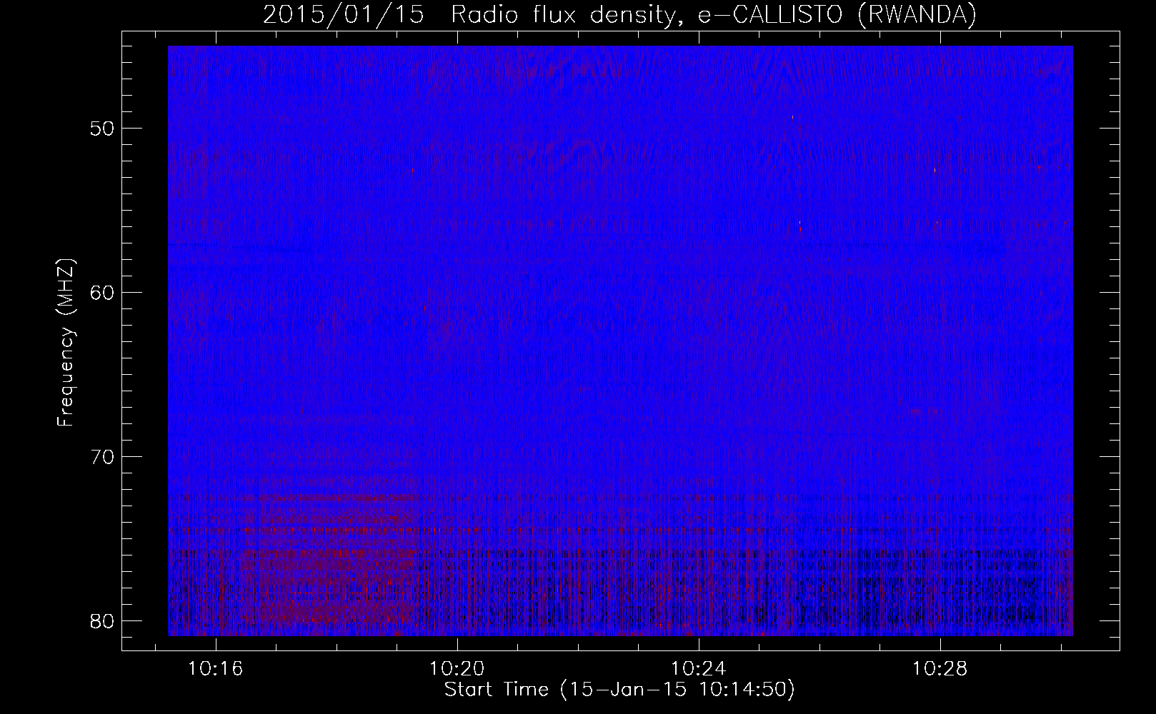This screenshot has width=1156, height=714.
Task: Click the 10:16 time tick label
Action: click(x=215, y=669)
